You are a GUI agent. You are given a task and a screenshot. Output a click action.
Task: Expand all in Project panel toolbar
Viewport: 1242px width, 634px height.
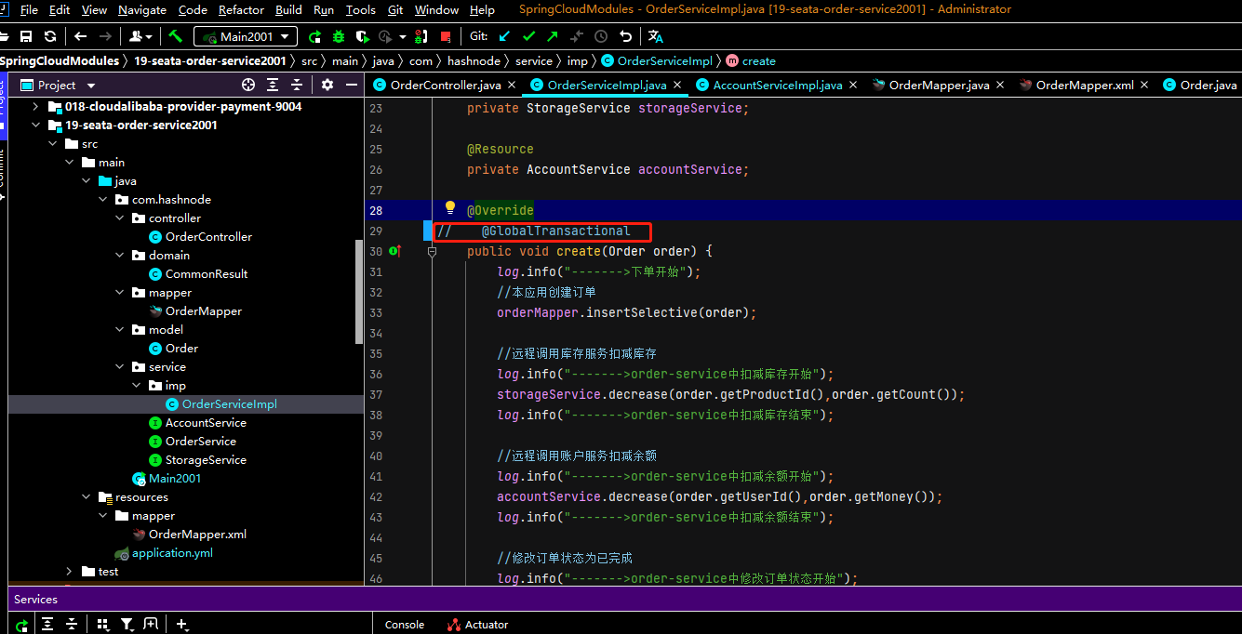click(273, 85)
